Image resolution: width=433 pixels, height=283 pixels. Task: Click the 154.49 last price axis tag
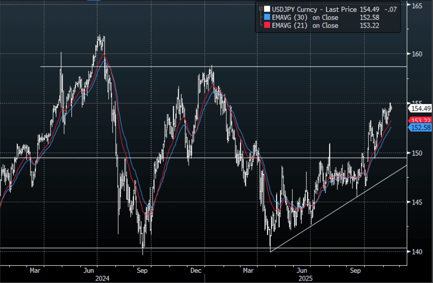(x=420, y=108)
